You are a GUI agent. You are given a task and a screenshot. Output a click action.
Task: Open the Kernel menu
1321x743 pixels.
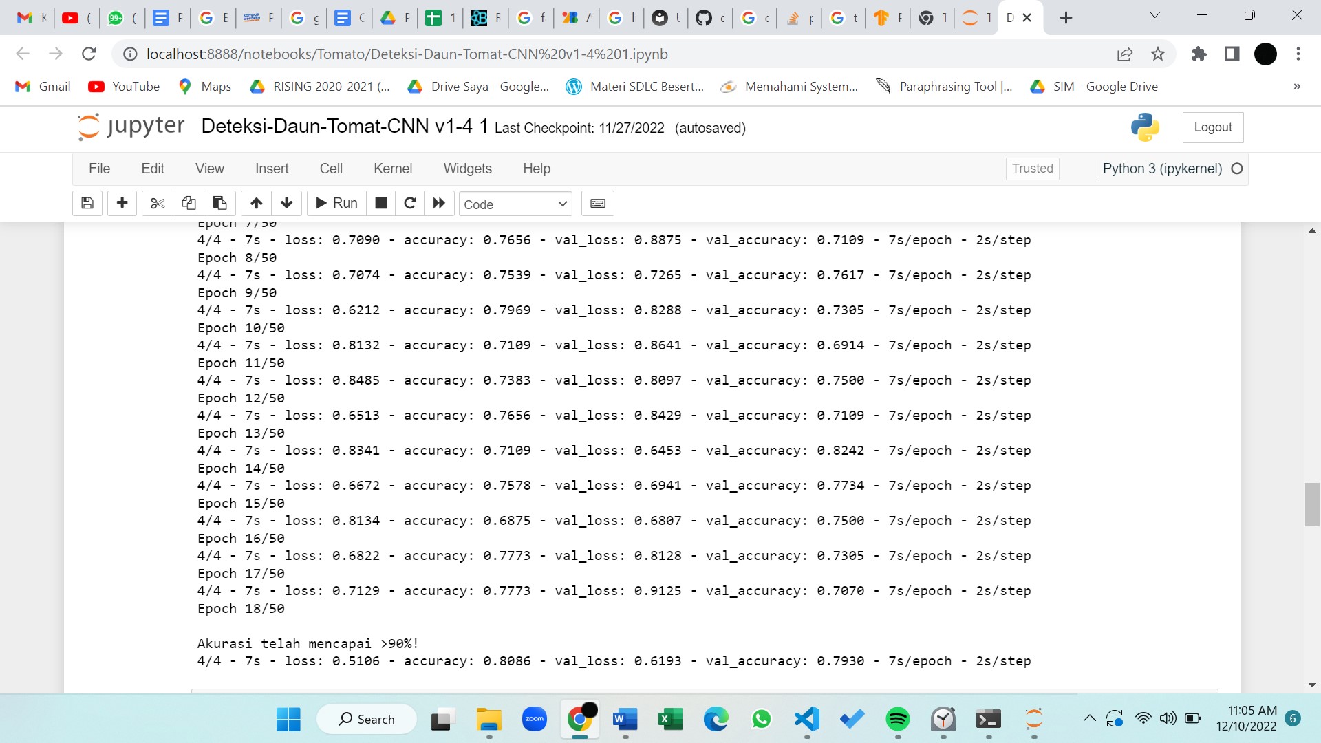coord(392,169)
